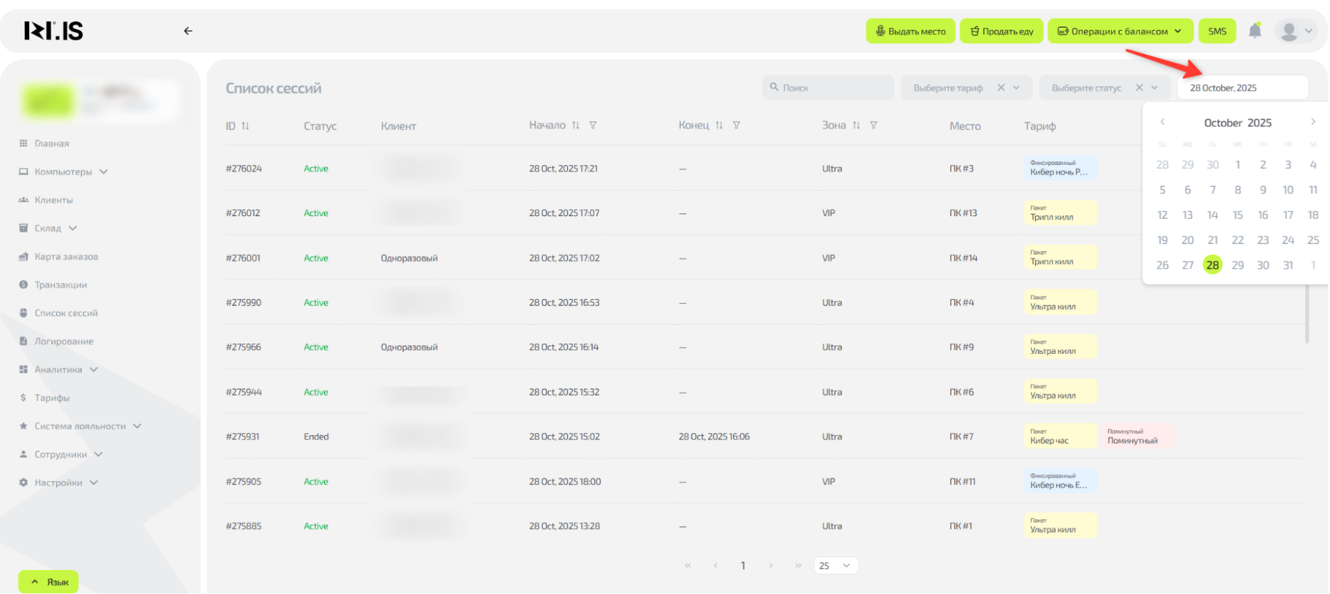Select October 29 in calendar
This screenshot has height=594, width=1330.
click(x=1238, y=265)
